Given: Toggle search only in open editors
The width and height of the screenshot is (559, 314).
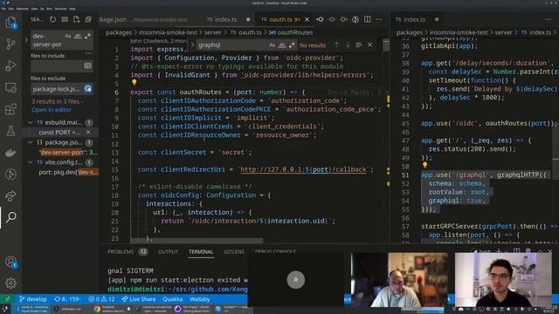Looking at the screenshot, I should (87, 66).
